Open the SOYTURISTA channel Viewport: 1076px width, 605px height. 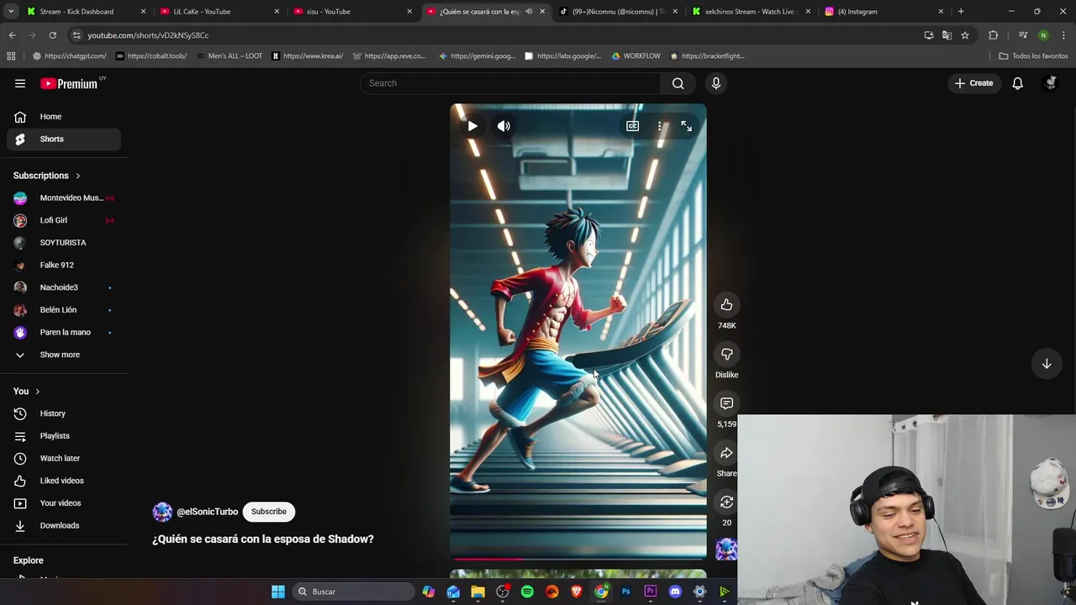tap(64, 243)
